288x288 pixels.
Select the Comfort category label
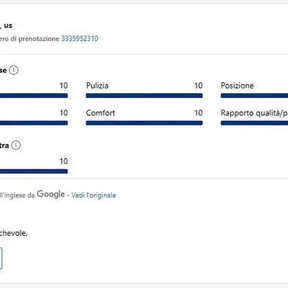point(100,113)
